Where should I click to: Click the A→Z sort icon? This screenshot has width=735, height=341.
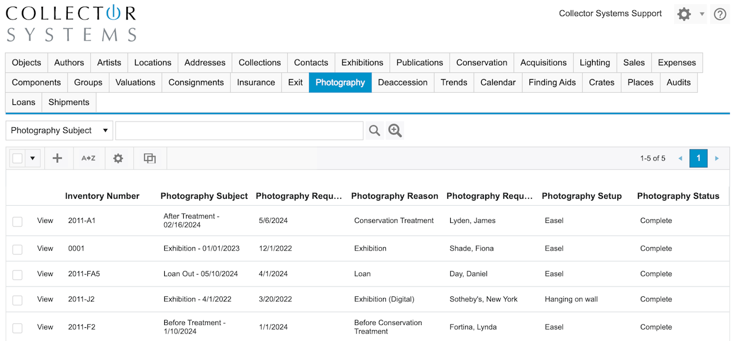pyautogui.click(x=88, y=159)
